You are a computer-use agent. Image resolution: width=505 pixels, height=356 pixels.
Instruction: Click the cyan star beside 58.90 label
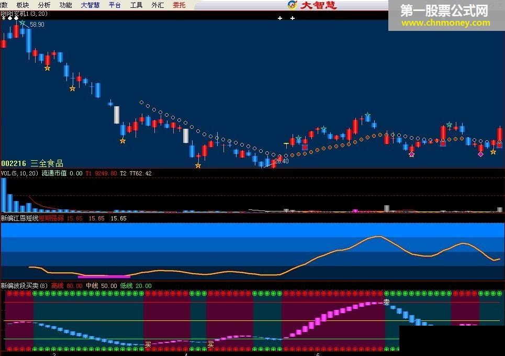(22, 23)
